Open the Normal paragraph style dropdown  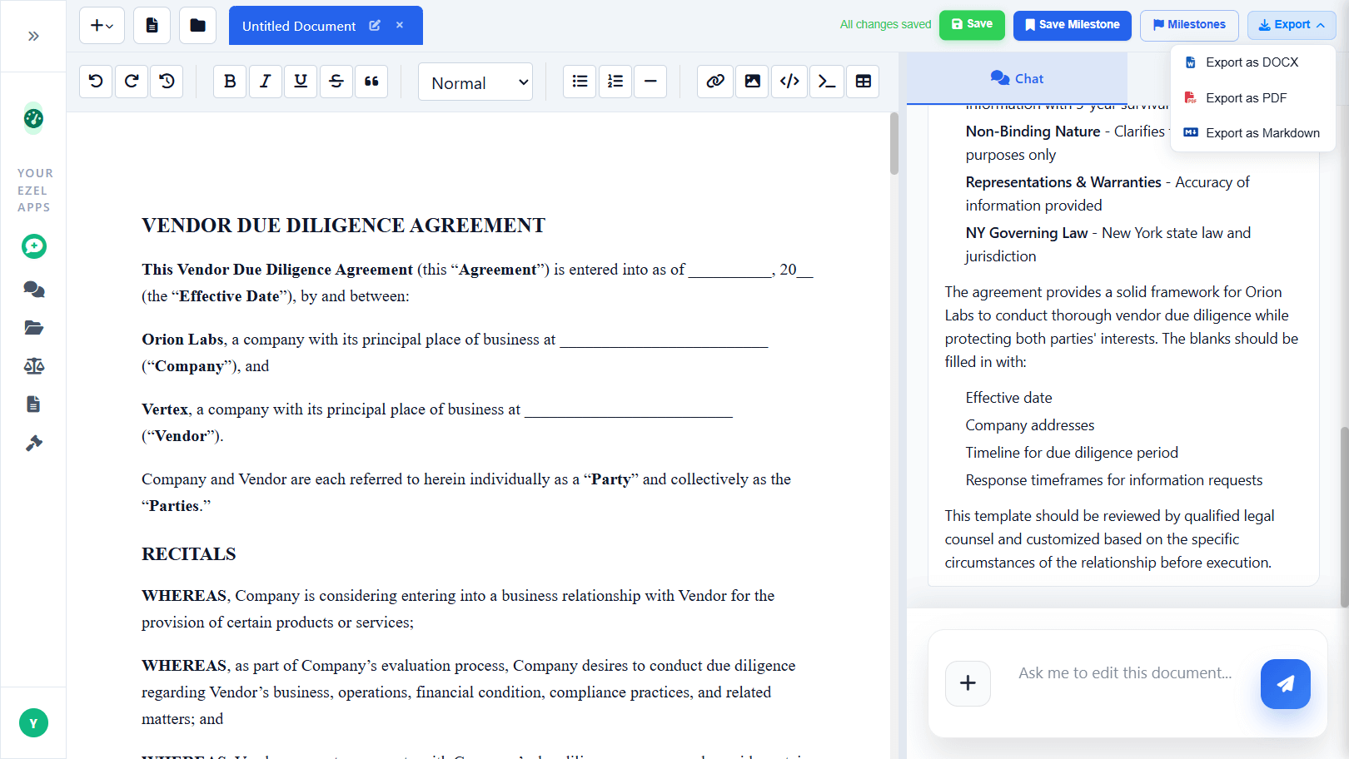coord(475,82)
